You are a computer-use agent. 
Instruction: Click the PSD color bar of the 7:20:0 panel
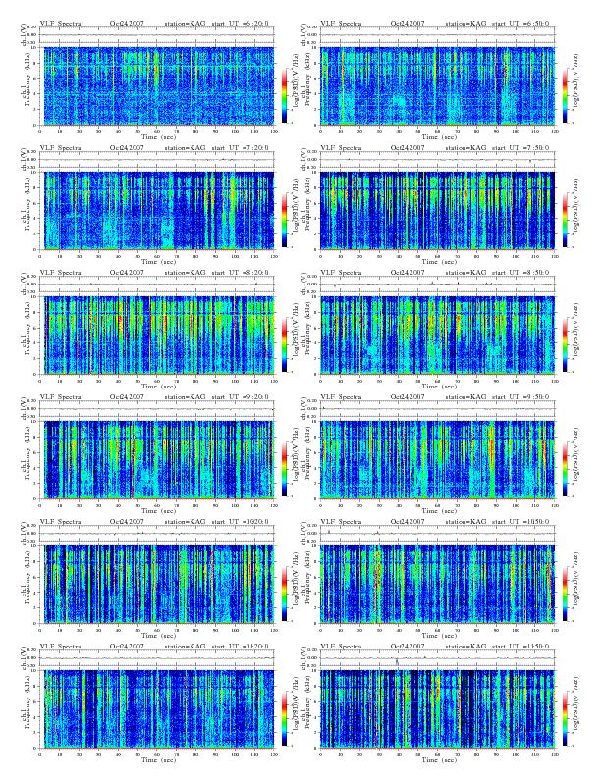point(284,220)
